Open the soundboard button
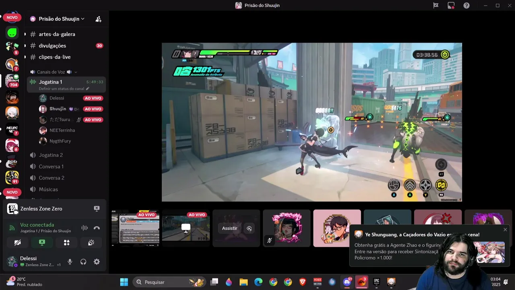This screenshot has height=290, width=515. point(91,242)
